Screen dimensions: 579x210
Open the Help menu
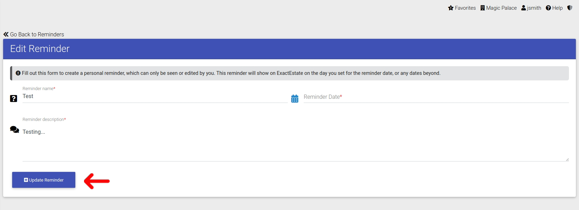[x=554, y=8]
